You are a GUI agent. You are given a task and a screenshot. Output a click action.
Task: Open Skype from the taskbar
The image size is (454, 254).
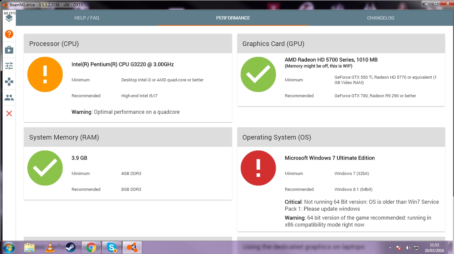(112, 247)
